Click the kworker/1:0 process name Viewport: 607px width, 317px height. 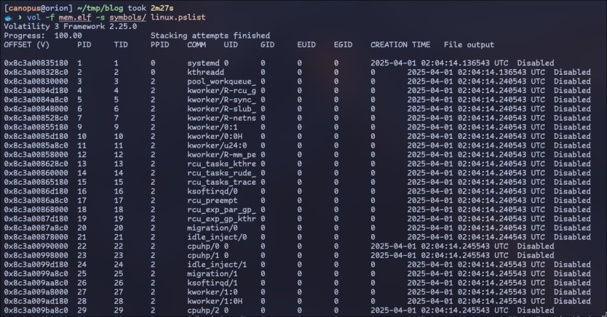(213, 292)
